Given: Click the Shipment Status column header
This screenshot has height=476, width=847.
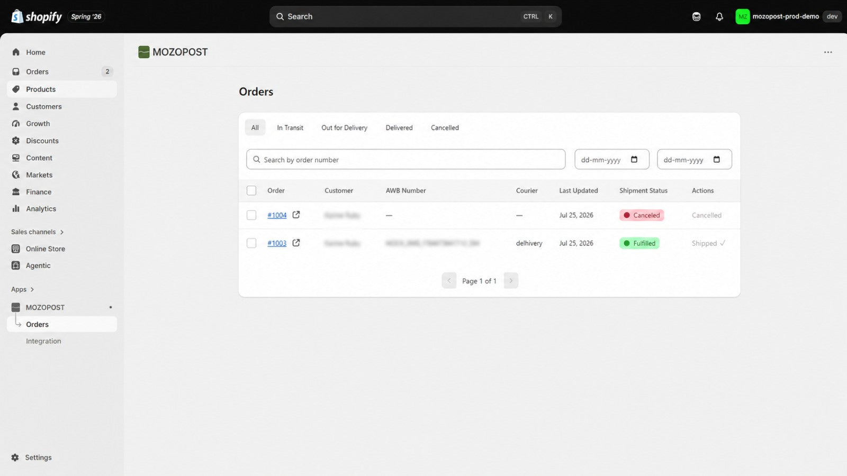Looking at the screenshot, I should (643, 190).
